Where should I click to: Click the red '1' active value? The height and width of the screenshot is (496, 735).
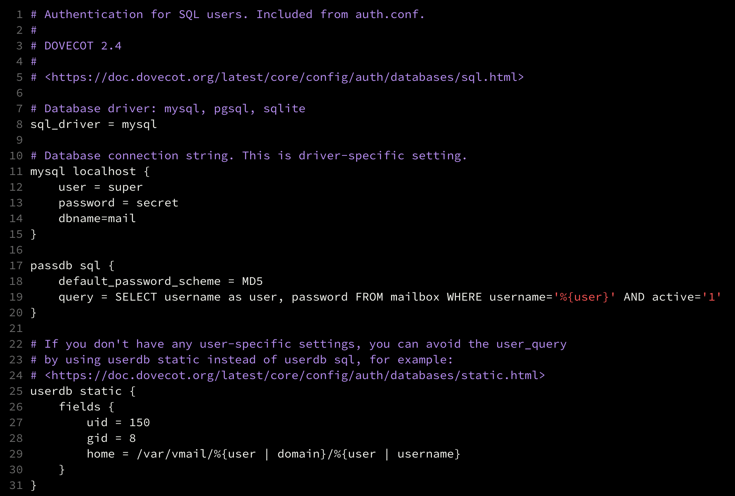click(712, 297)
